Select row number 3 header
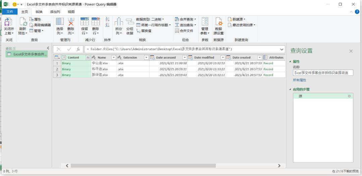This screenshot has height=176, width=362. pos(57,75)
